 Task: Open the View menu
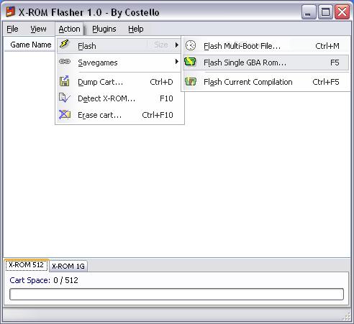[38, 29]
